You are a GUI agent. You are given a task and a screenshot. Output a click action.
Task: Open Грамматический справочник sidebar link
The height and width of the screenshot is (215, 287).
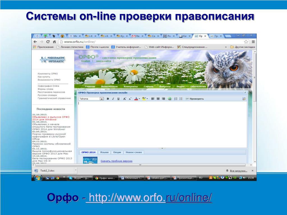[x=54, y=98]
